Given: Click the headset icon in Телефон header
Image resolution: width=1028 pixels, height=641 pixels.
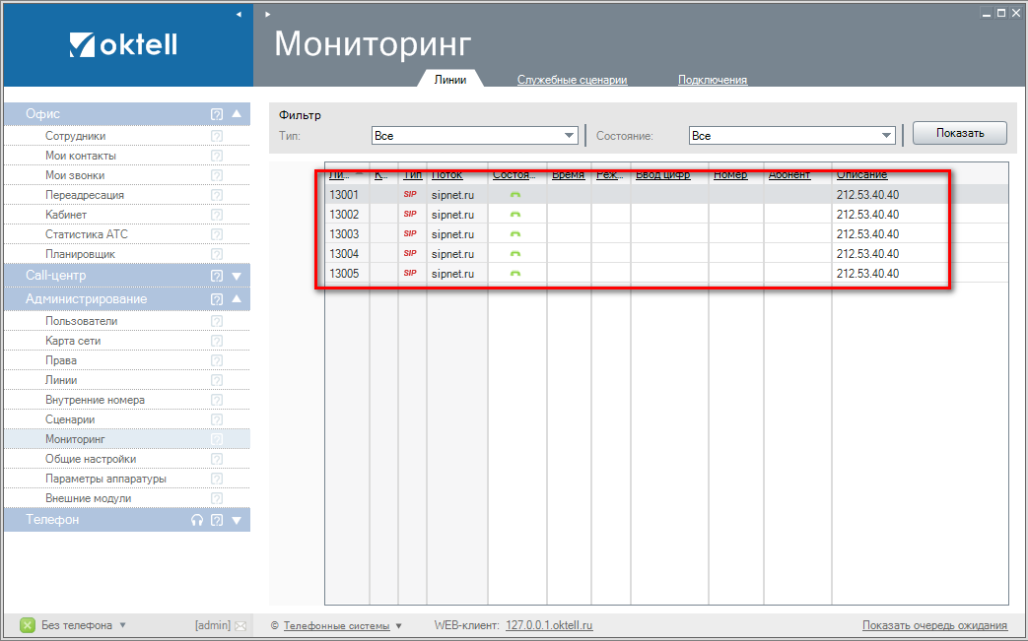Looking at the screenshot, I should point(197,520).
